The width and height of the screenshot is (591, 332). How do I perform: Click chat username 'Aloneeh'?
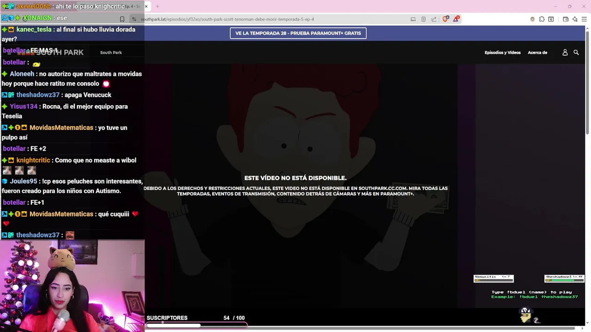click(x=22, y=74)
